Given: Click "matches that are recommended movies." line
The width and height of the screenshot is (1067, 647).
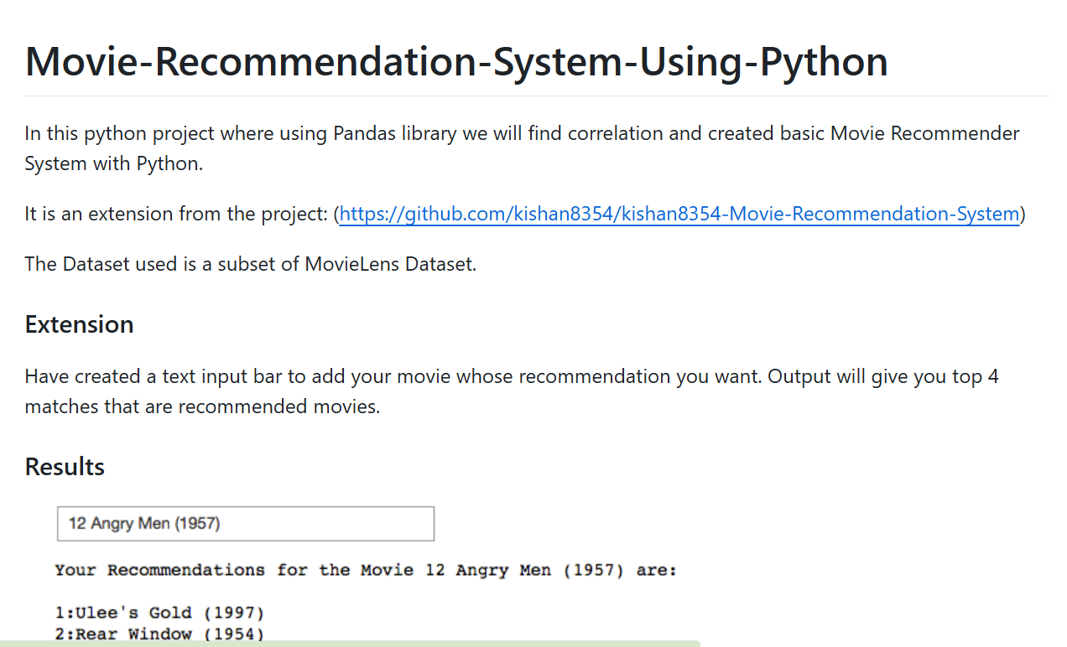Looking at the screenshot, I should pos(202,406).
